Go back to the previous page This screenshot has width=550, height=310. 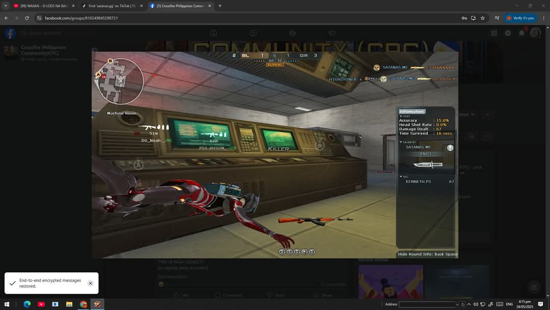click(x=6, y=18)
